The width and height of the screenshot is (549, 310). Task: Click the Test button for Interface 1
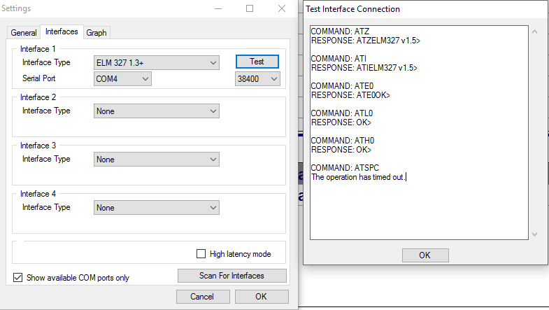click(257, 62)
